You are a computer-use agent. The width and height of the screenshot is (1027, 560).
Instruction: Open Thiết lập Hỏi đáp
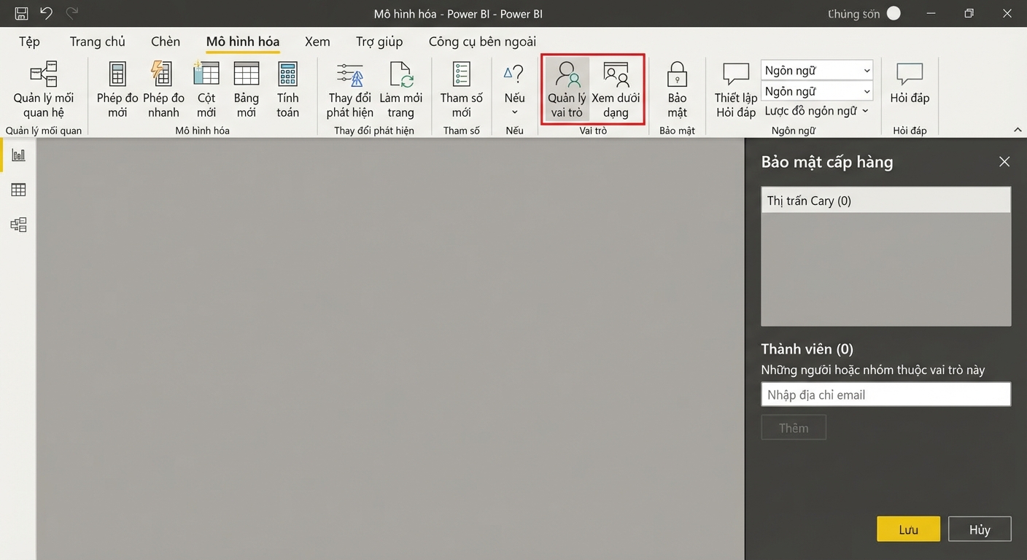735,90
